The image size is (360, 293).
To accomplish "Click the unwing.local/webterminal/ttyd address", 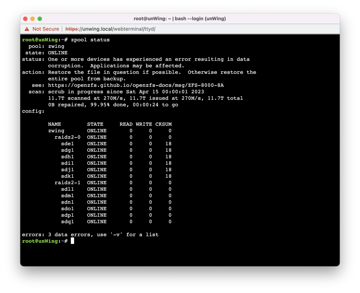I will [111, 29].
